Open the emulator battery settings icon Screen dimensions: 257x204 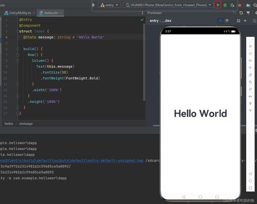[250, 96]
